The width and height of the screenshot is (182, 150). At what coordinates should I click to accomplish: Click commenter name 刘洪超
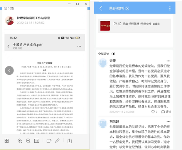click(x=114, y=121)
